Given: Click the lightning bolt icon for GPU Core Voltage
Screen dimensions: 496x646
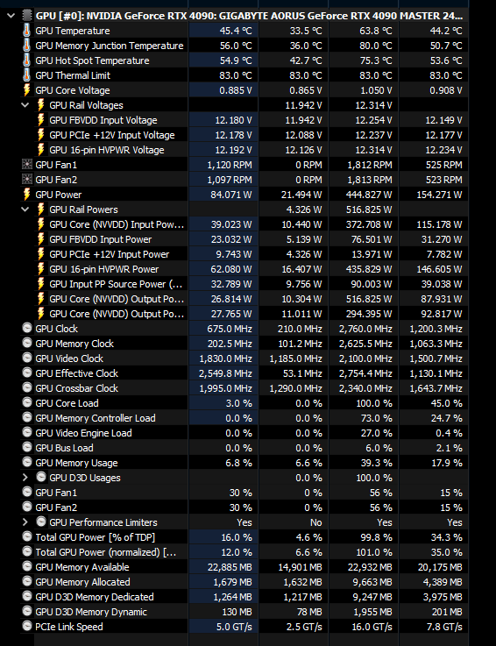Looking at the screenshot, I should [27, 90].
